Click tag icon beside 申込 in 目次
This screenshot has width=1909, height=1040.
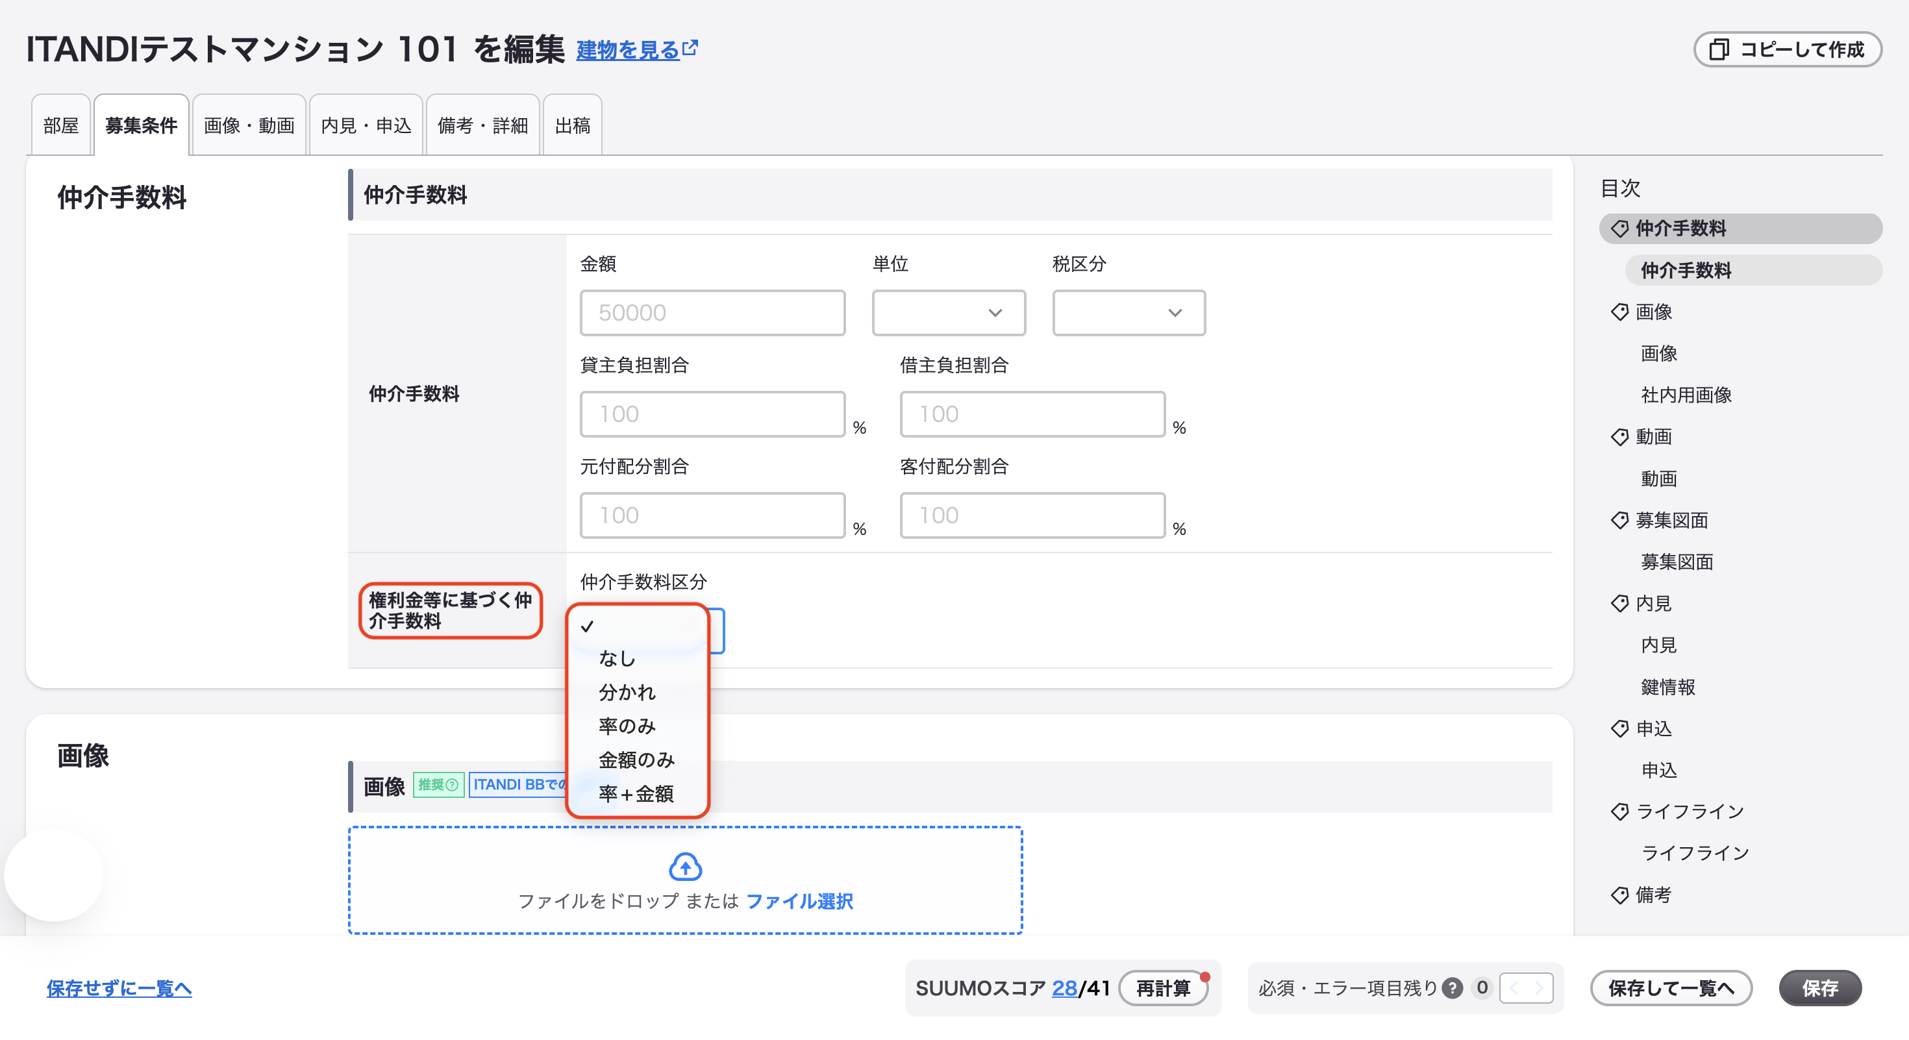[1619, 728]
